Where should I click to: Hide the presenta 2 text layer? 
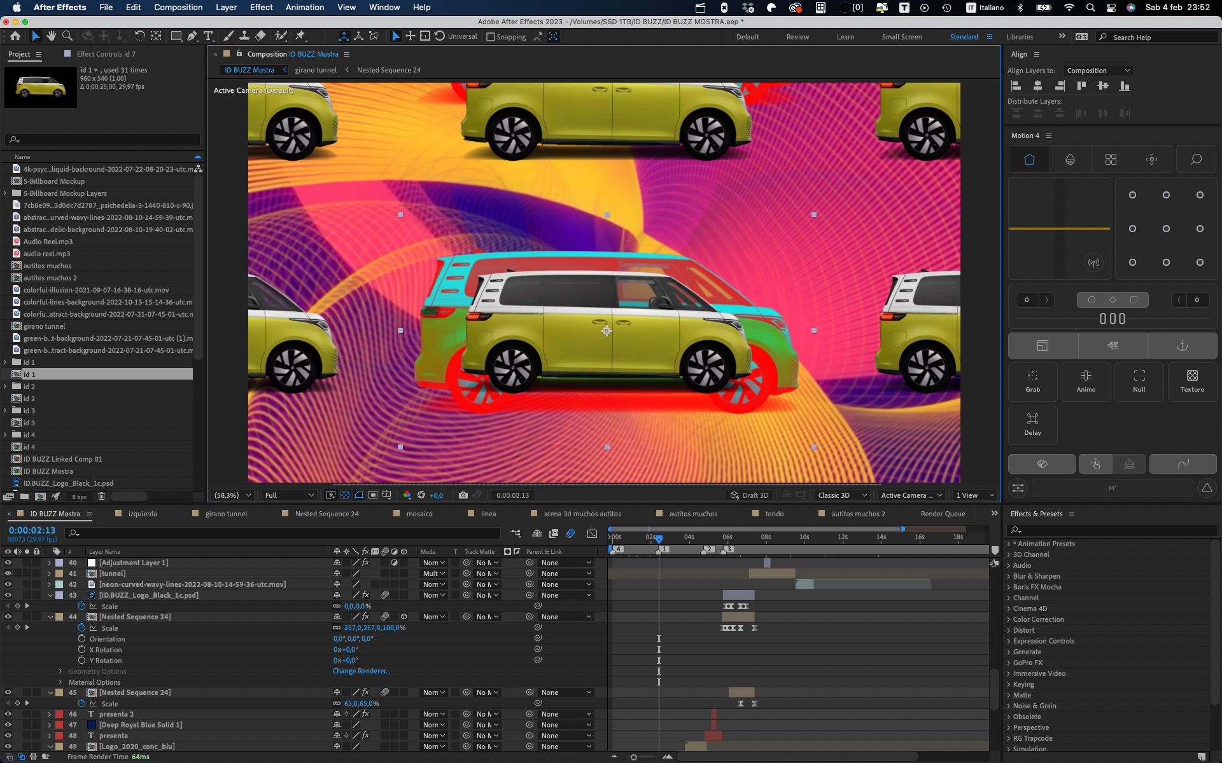(x=8, y=714)
